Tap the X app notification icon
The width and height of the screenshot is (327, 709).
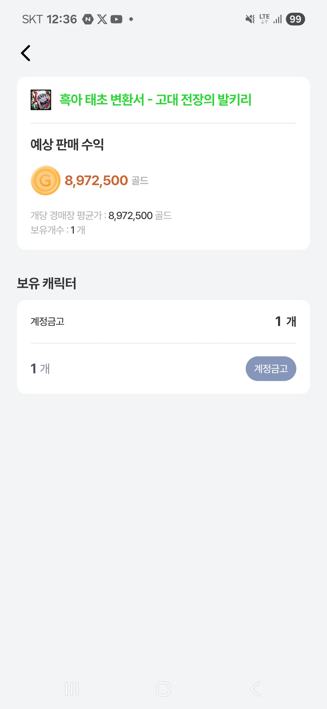(x=102, y=19)
